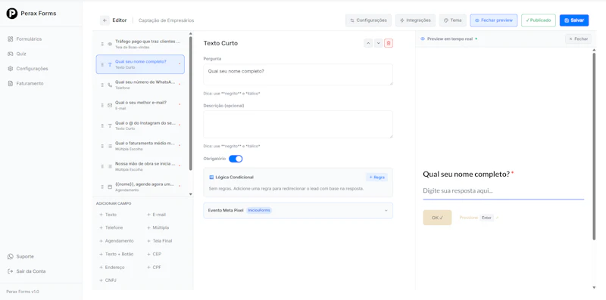
Task: Click the preview panel vertical scrollbar
Action: (x=594, y=147)
